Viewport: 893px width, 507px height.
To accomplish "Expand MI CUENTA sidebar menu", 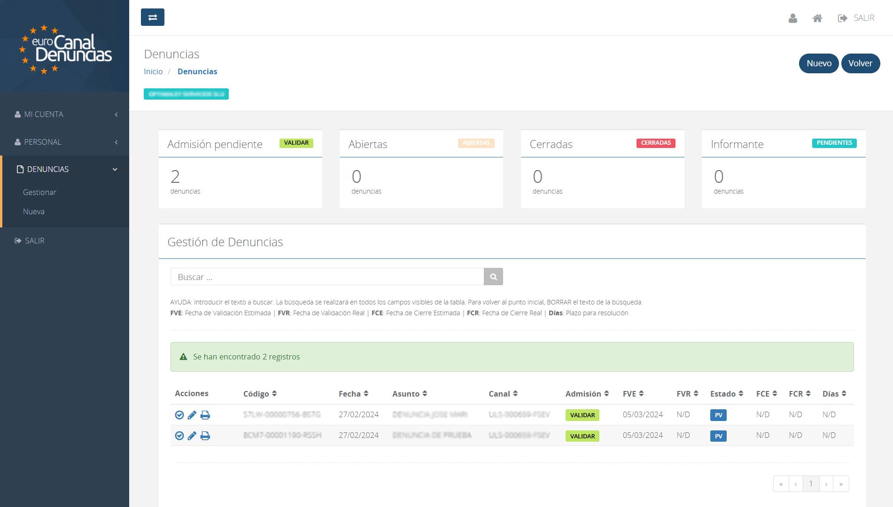I will [x=65, y=114].
